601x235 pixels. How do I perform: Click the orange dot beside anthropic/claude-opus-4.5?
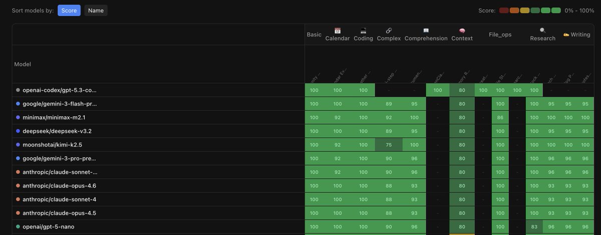(18, 213)
